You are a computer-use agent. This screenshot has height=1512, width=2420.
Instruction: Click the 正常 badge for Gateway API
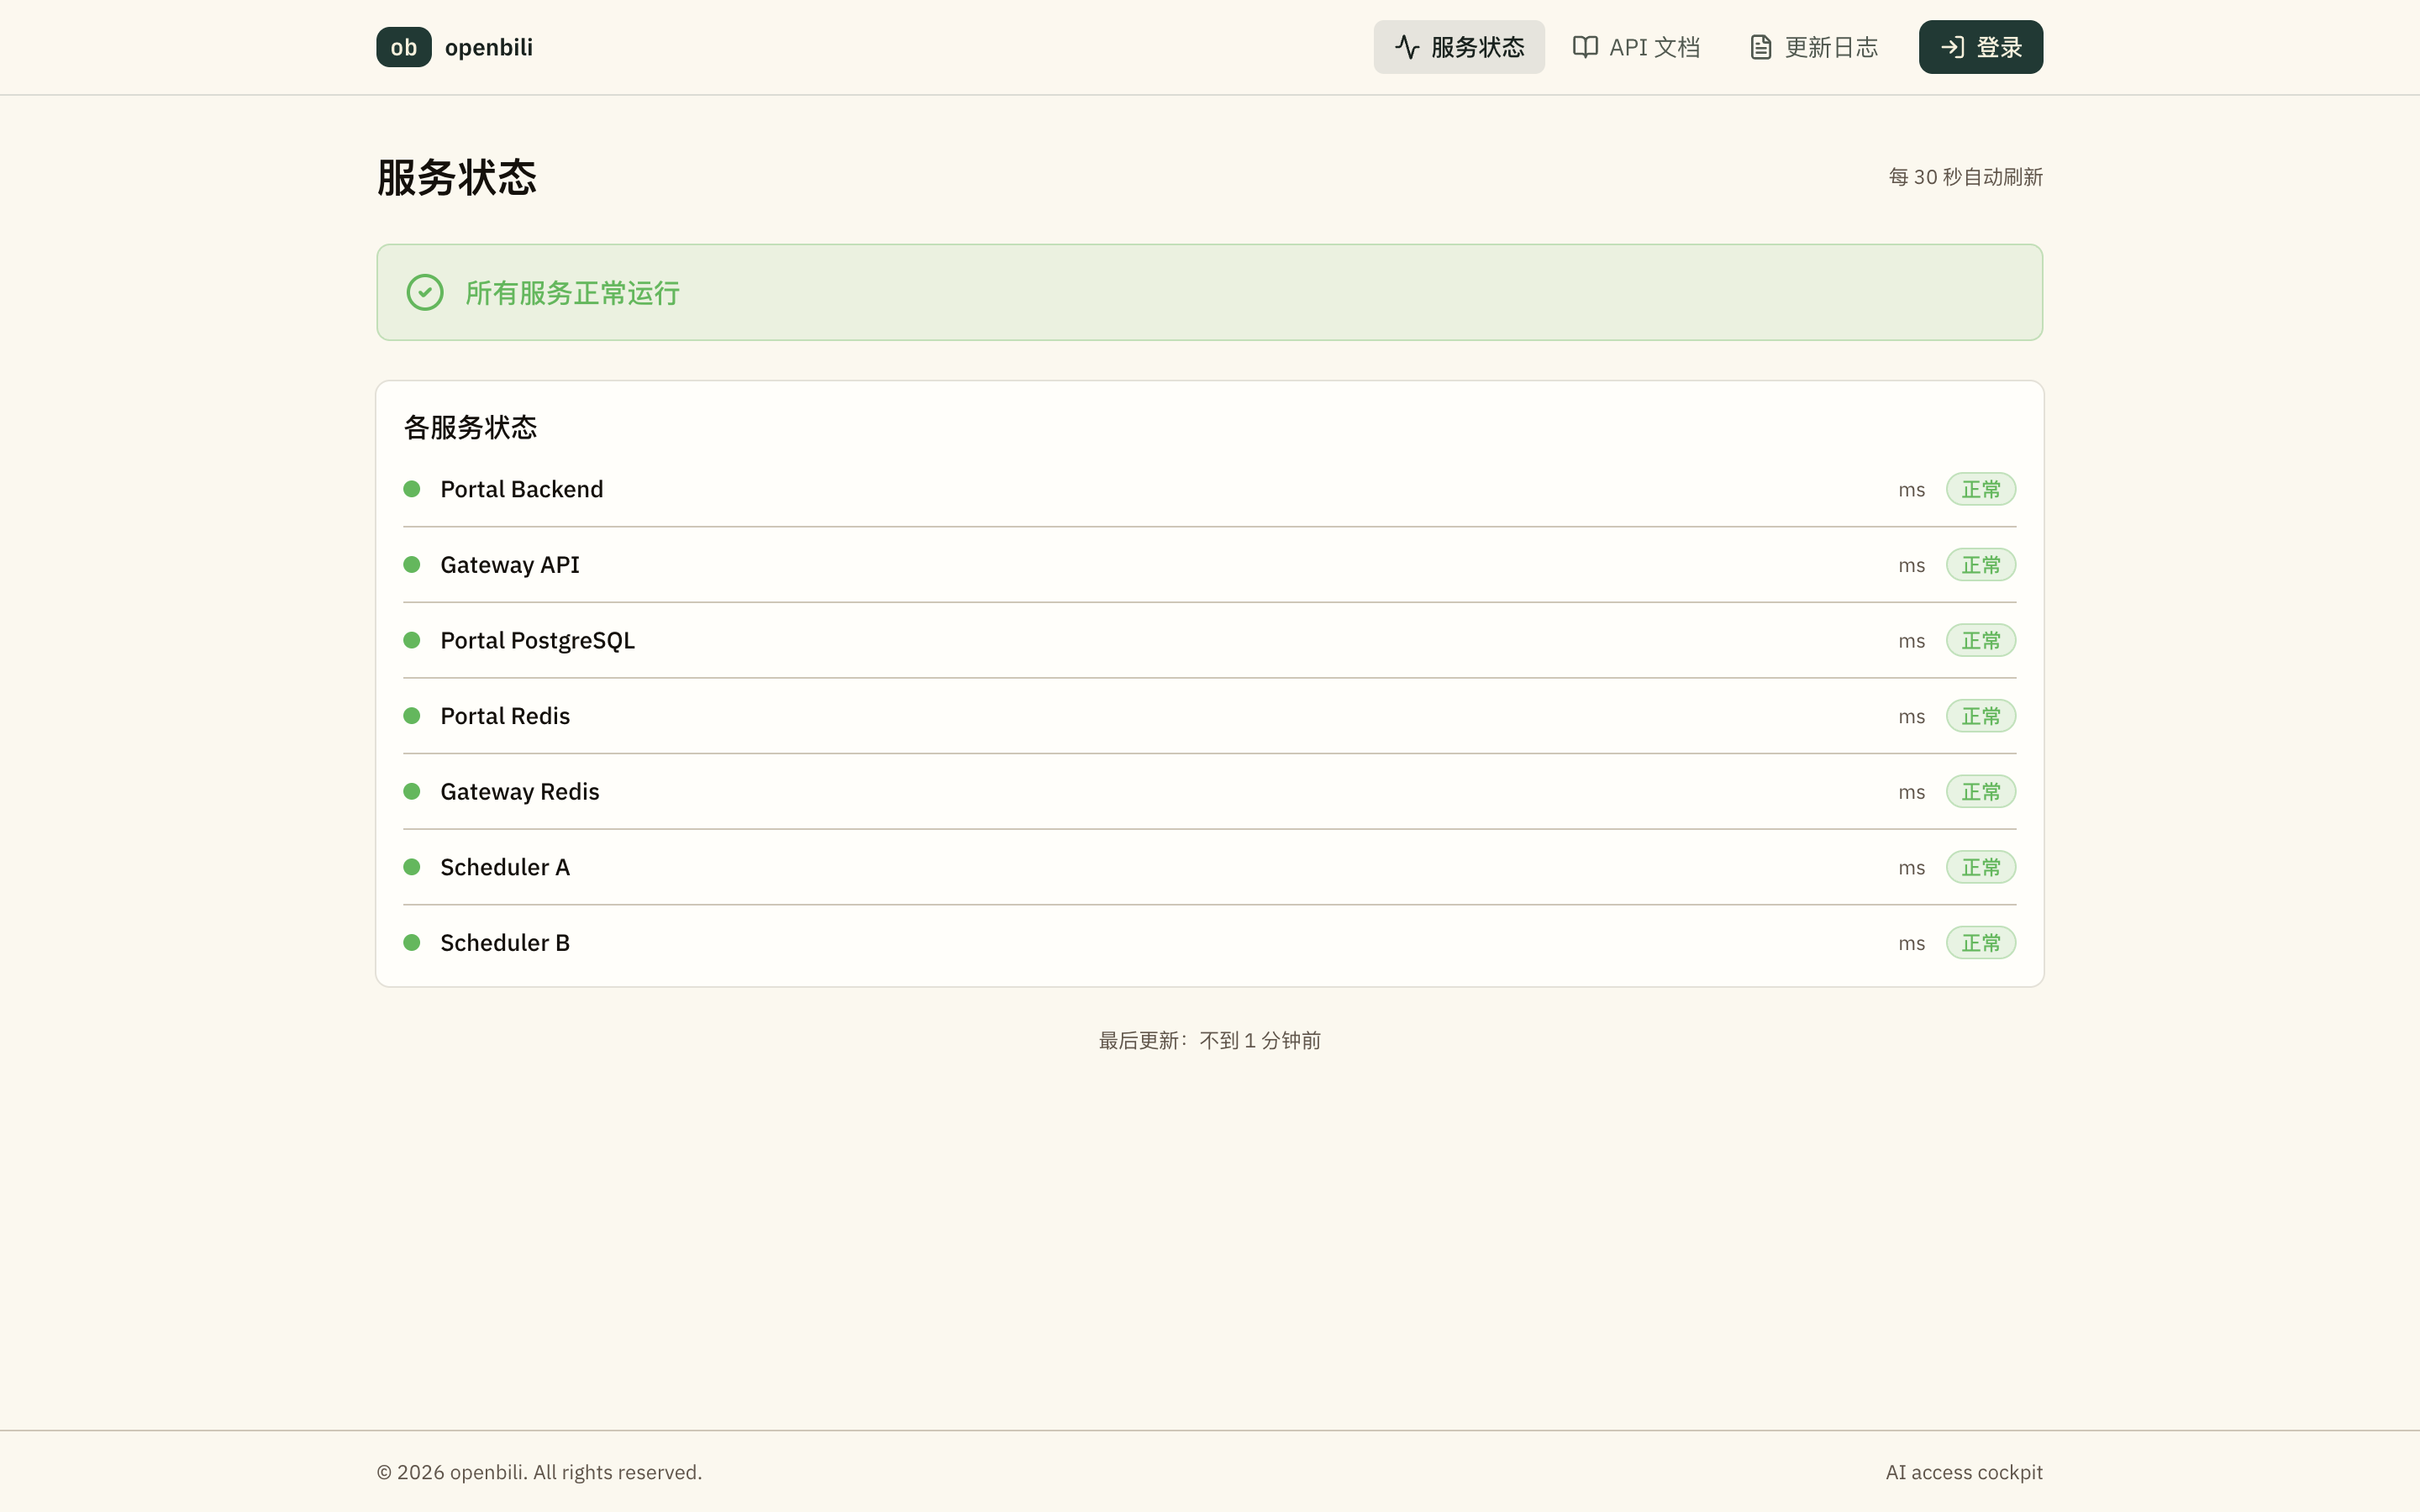(x=1980, y=564)
